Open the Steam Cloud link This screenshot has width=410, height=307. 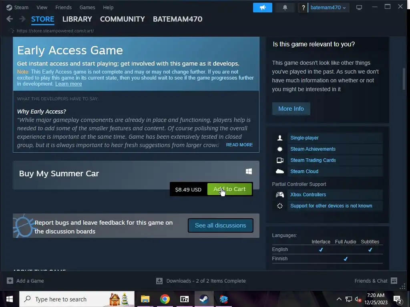pyautogui.click(x=304, y=171)
